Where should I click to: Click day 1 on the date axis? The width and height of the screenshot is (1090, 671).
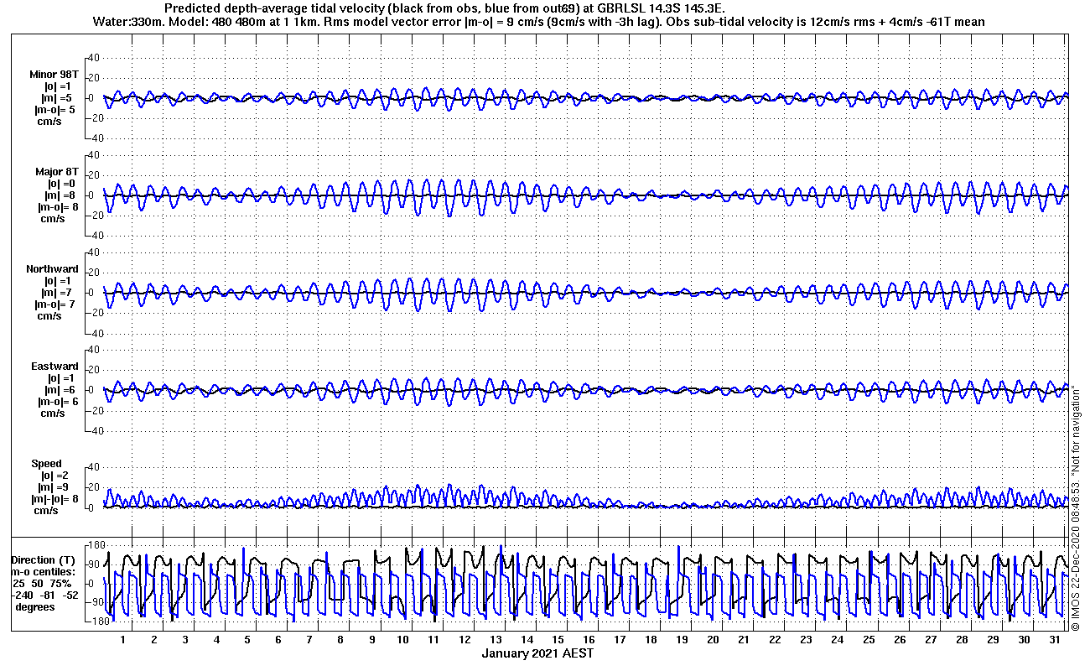[123, 639]
